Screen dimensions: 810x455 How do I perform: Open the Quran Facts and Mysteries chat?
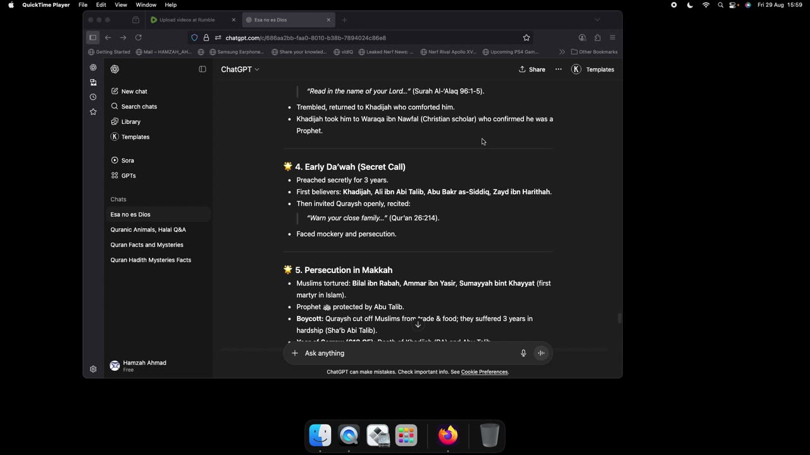pyautogui.click(x=158, y=245)
